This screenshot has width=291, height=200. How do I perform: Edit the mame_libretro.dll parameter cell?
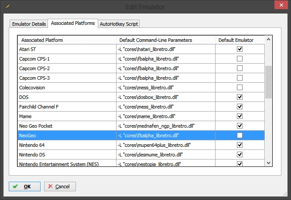[x=166, y=116]
